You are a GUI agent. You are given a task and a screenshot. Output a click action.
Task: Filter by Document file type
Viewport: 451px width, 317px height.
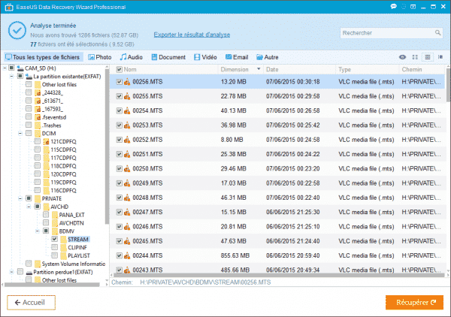tap(168, 57)
